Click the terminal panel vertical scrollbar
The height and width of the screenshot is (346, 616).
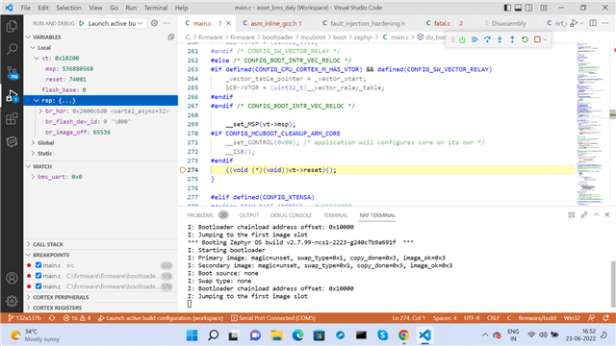click(x=612, y=283)
